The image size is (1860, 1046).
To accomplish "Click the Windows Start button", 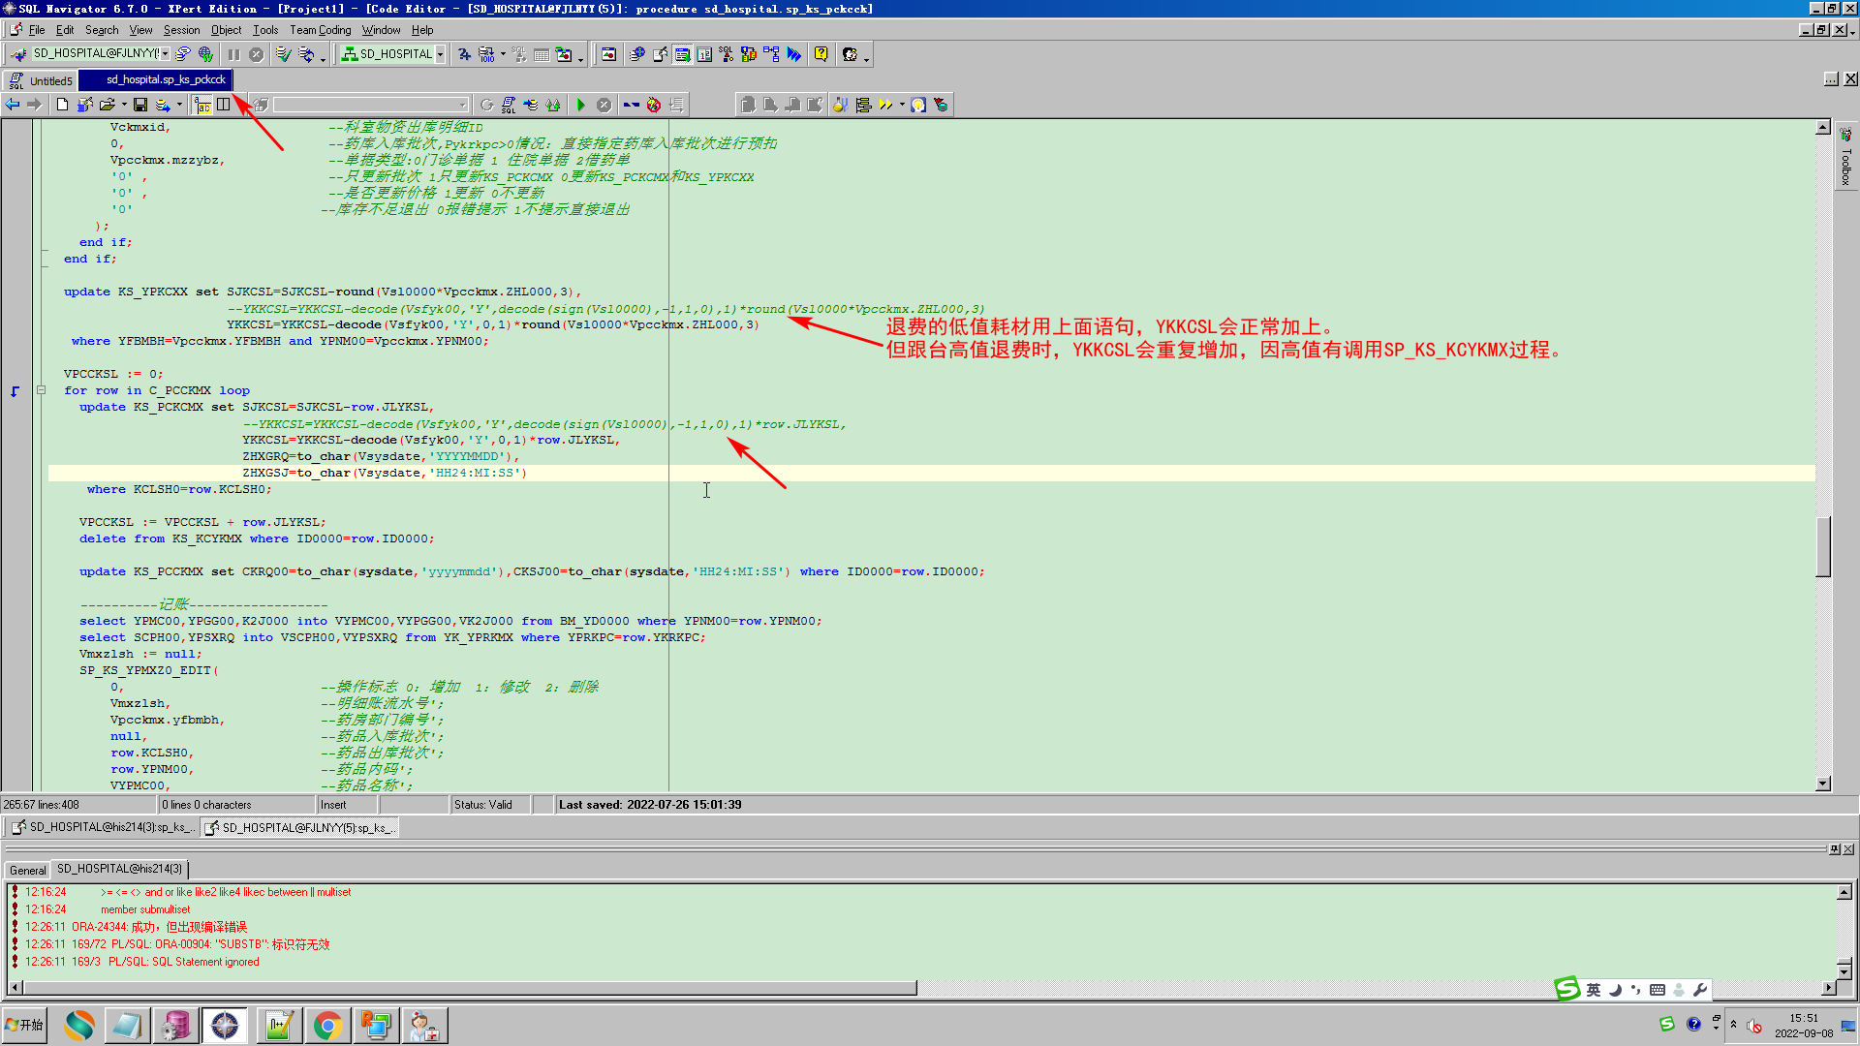I will [x=25, y=1025].
